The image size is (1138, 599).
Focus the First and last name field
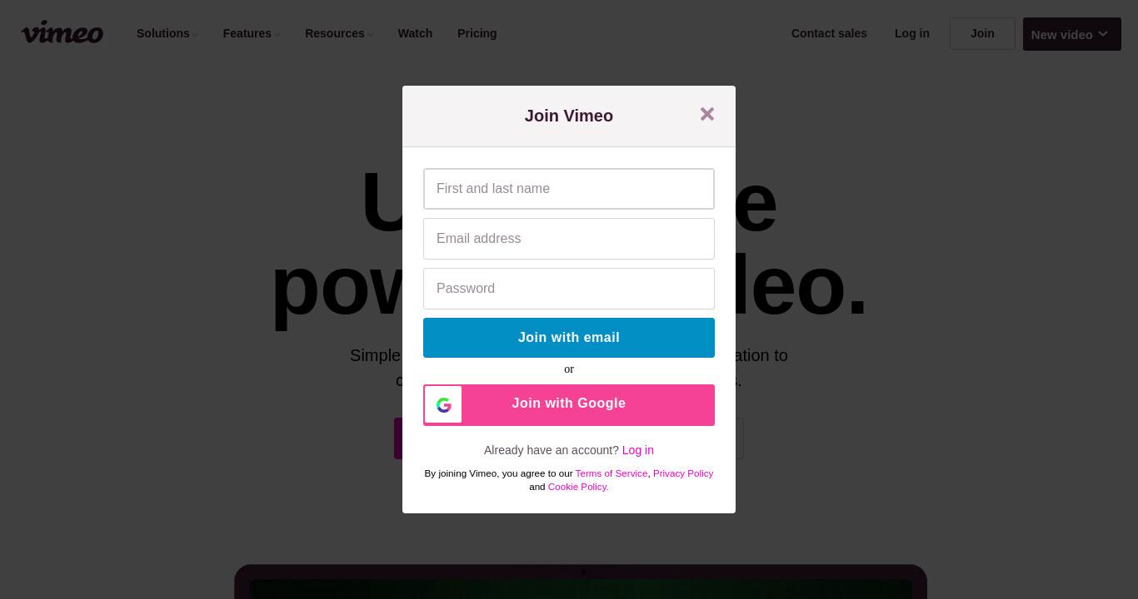(x=569, y=189)
